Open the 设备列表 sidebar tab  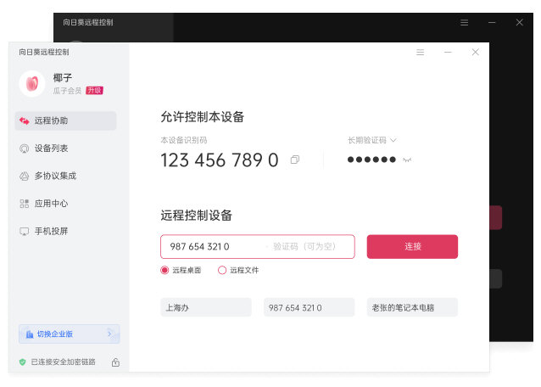(x=65, y=149)
